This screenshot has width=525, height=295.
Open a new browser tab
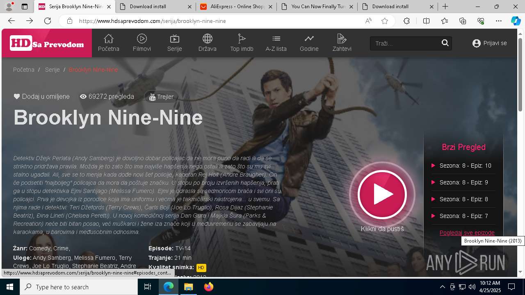tap(445, 7)
